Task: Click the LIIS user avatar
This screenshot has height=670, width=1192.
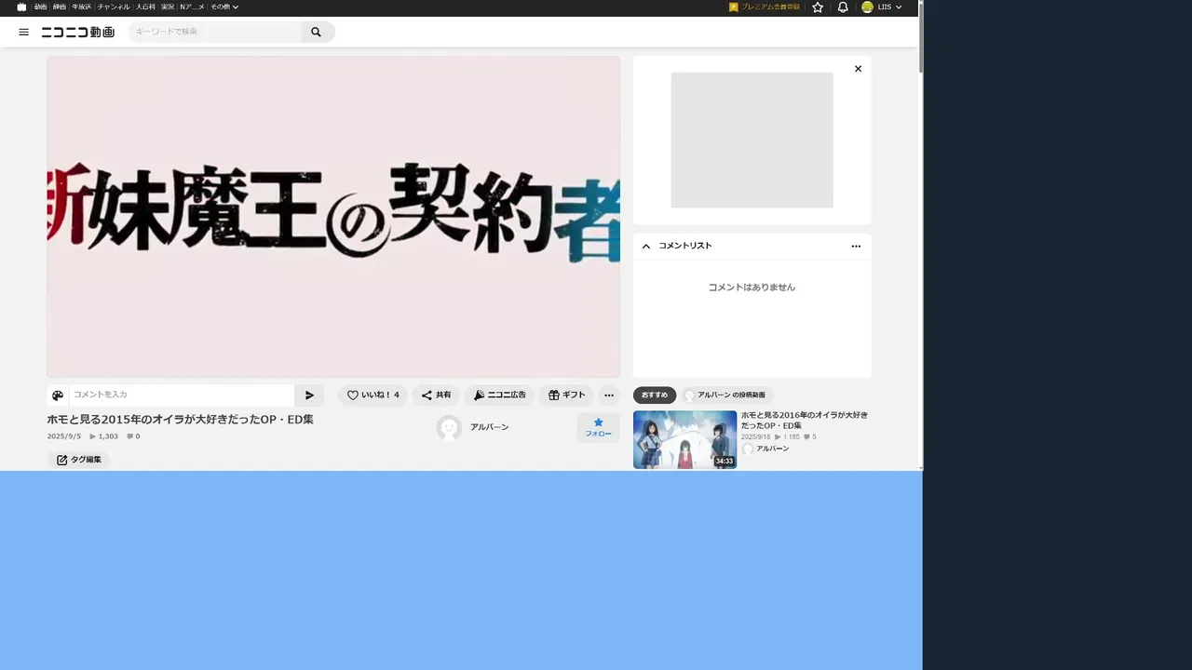Action: (867, 7)
